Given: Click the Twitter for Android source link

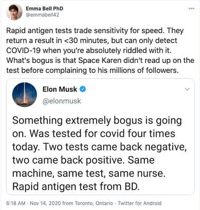Looking at the screenshot, I should click(139, 203).
